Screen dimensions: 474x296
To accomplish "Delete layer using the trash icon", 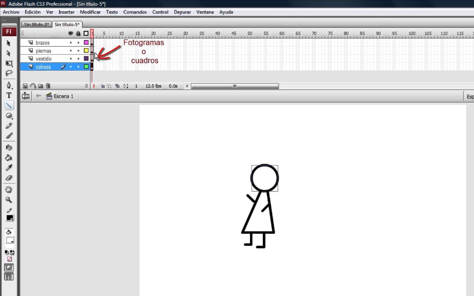I will coord(48,86).
